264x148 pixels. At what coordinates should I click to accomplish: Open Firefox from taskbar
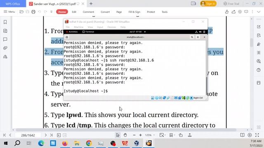[x=65, y=143]
